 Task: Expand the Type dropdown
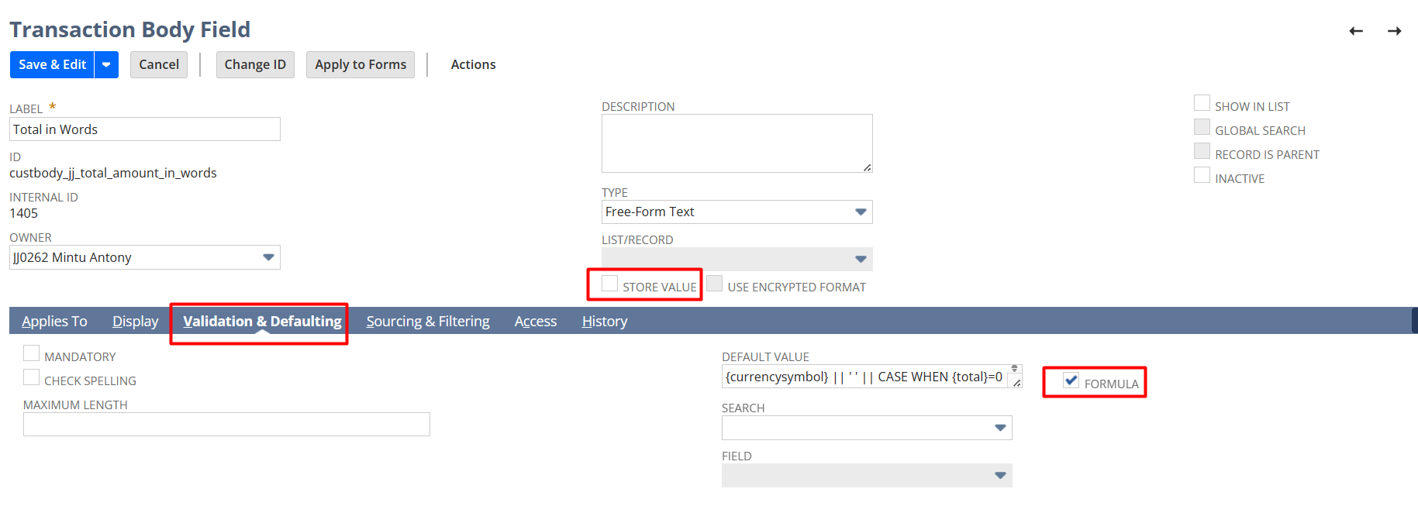(860, 212)
